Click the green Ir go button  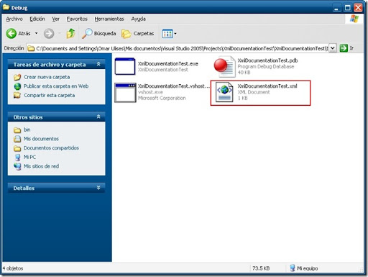point(344,48)
